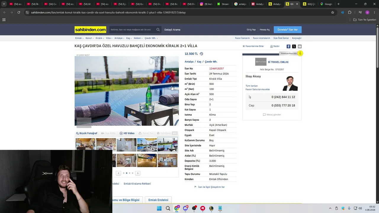This screenshot has width=379, height=213.
Task: Open the agent Ilkay Aksoy profile photo
Action: point(290,83)
